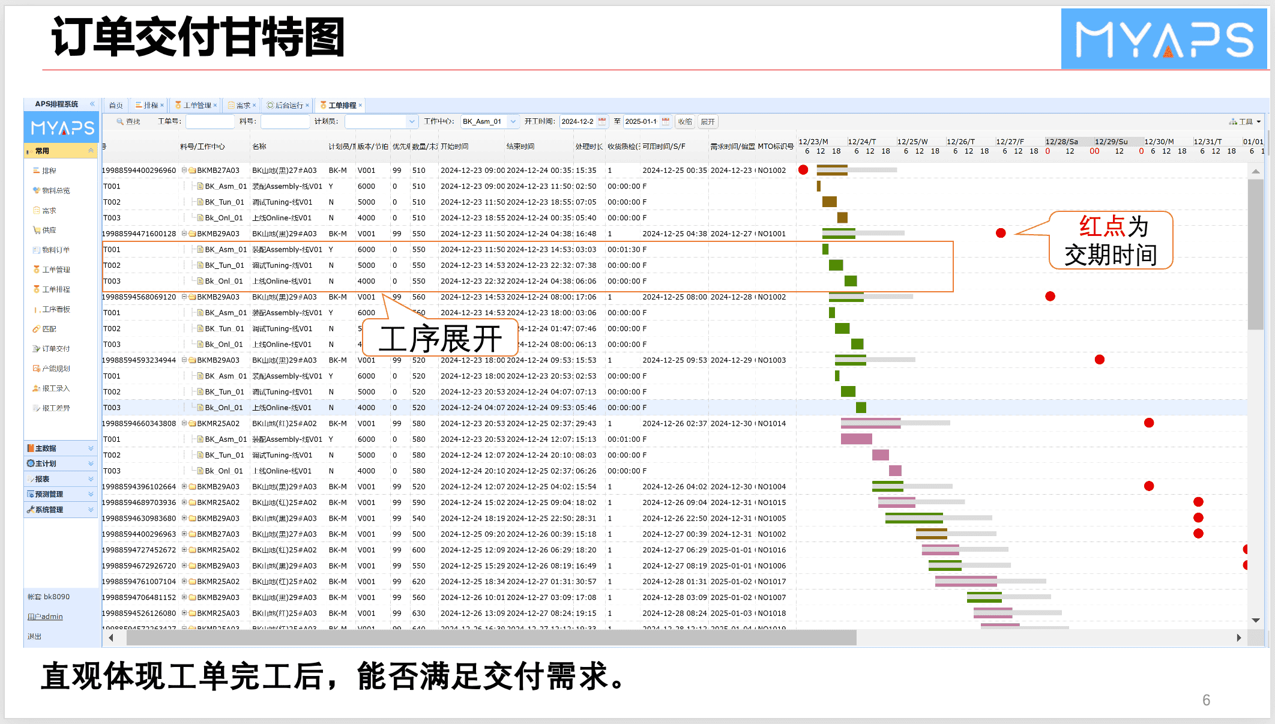Open the 工作中心 BK_Asm_01 dropdown
Screen dimensions: 1275x724
coord(513,121)
